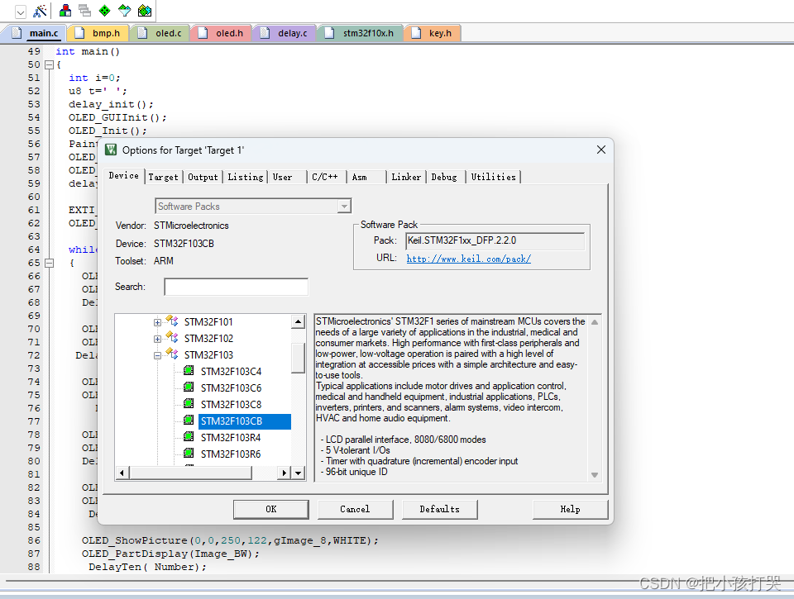Open the Software Packs combo box
Screen dimensions: 794x599
point(253,207)
